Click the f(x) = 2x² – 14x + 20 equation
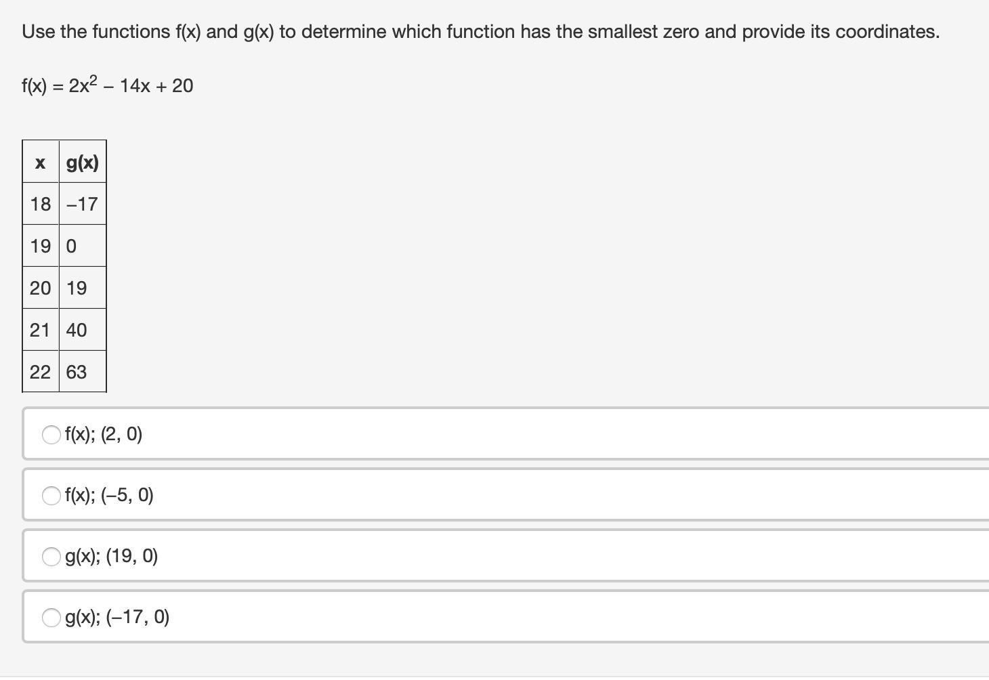Viewport: 989px width, 680px height. point(107,85)
